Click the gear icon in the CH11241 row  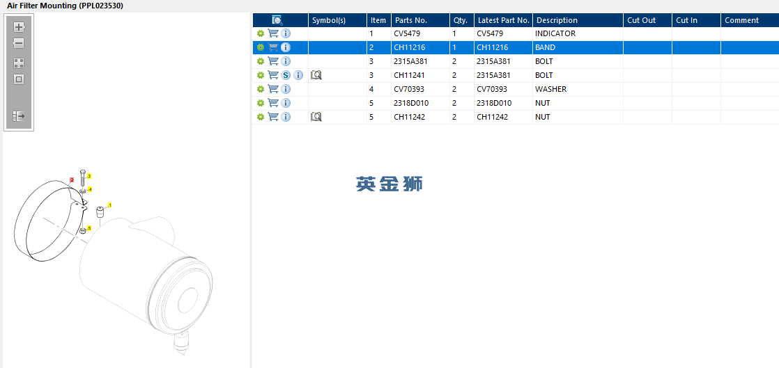(x=261, y=75)
